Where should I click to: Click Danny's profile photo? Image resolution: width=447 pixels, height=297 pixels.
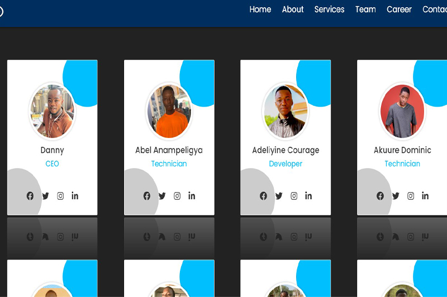click(53, 111)
